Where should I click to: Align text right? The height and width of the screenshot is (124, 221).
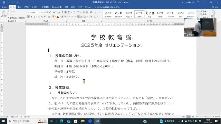point(75,17)
